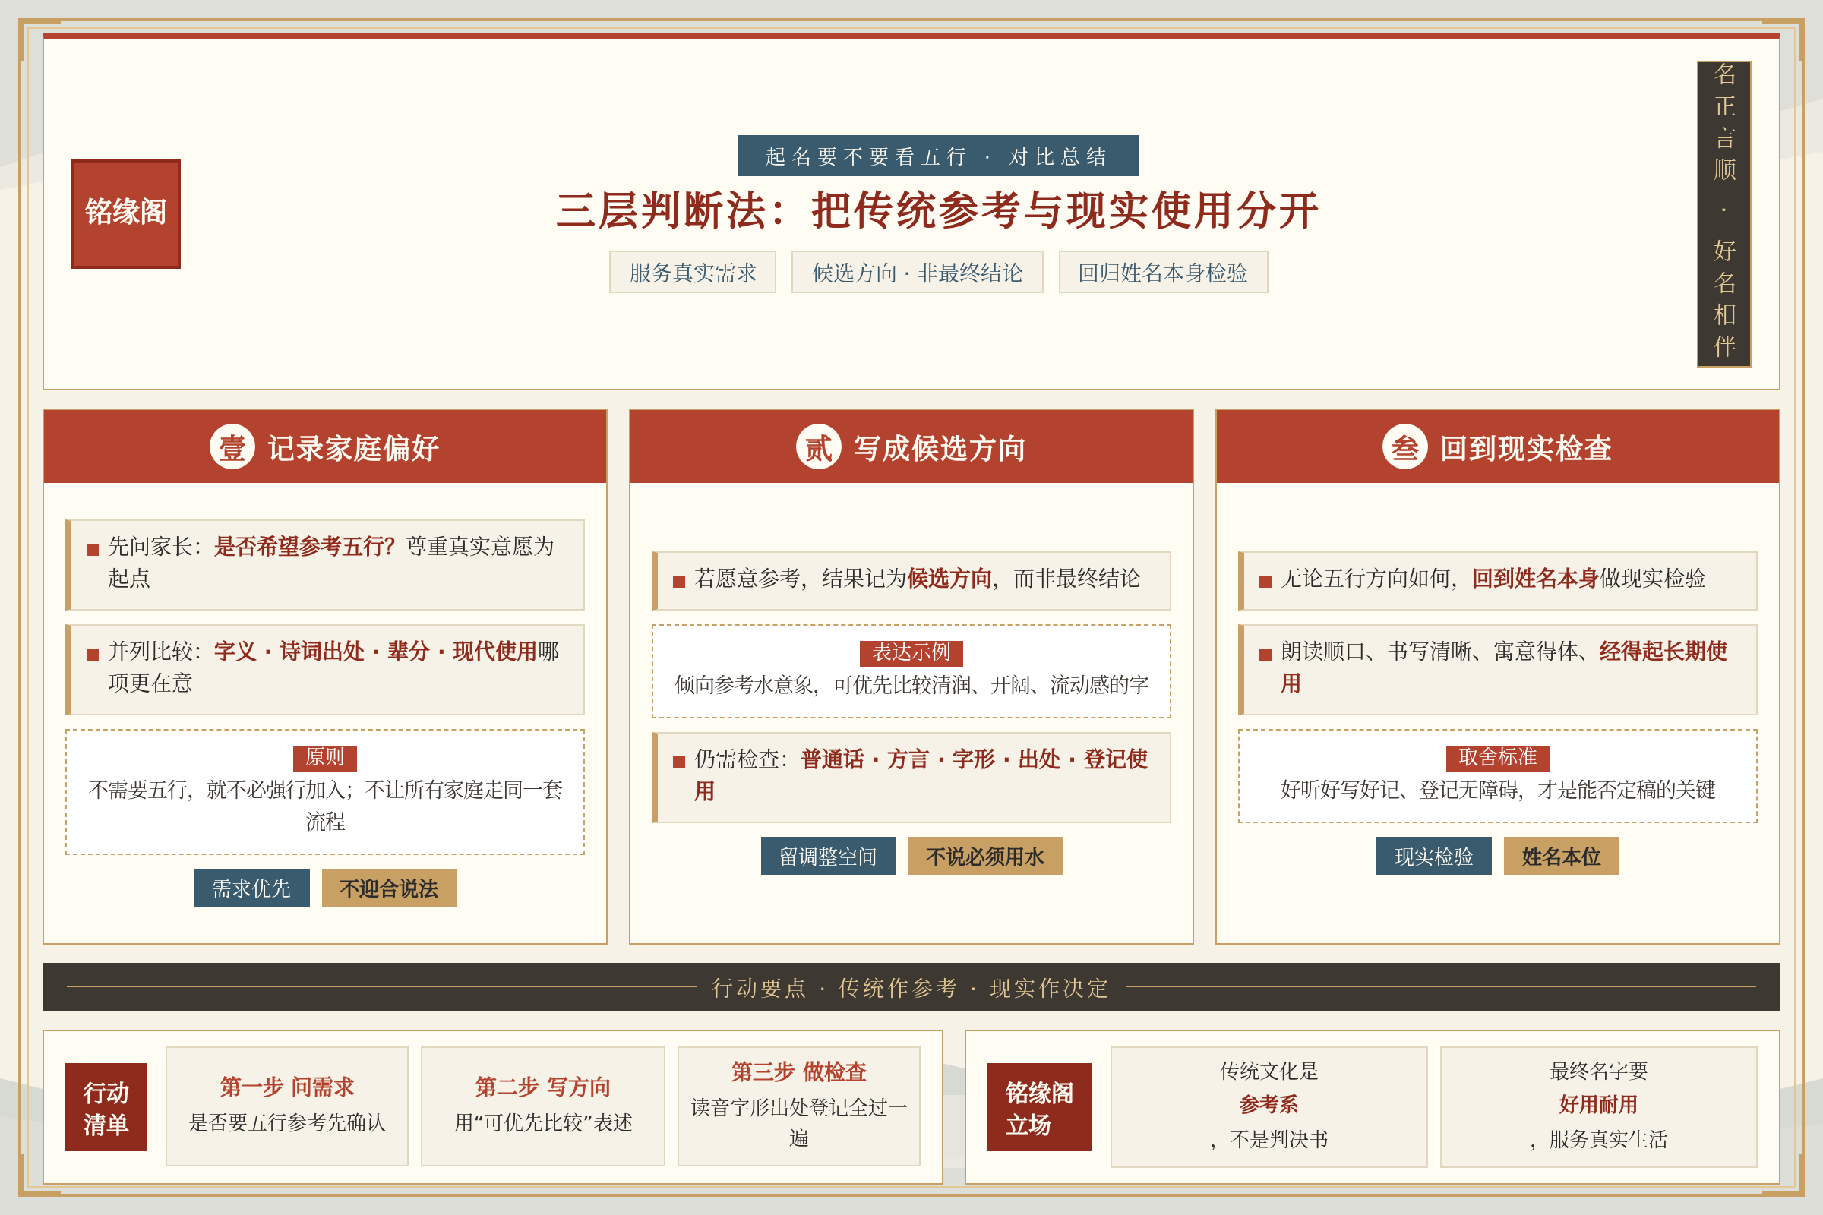Viewport: 1823px width, 1215px height.
Task: Click the 现实检验 blue tag
Action: (1433, 856)
